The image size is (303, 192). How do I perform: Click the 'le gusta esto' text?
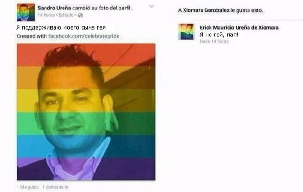(x=247, y=10)
